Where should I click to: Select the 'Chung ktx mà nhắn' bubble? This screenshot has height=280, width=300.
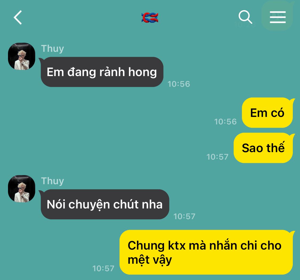coord(206,252)
